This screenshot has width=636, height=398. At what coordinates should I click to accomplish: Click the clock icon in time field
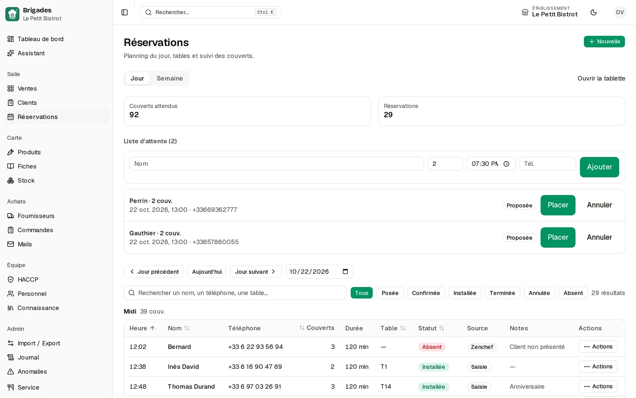tap(506, 164)
